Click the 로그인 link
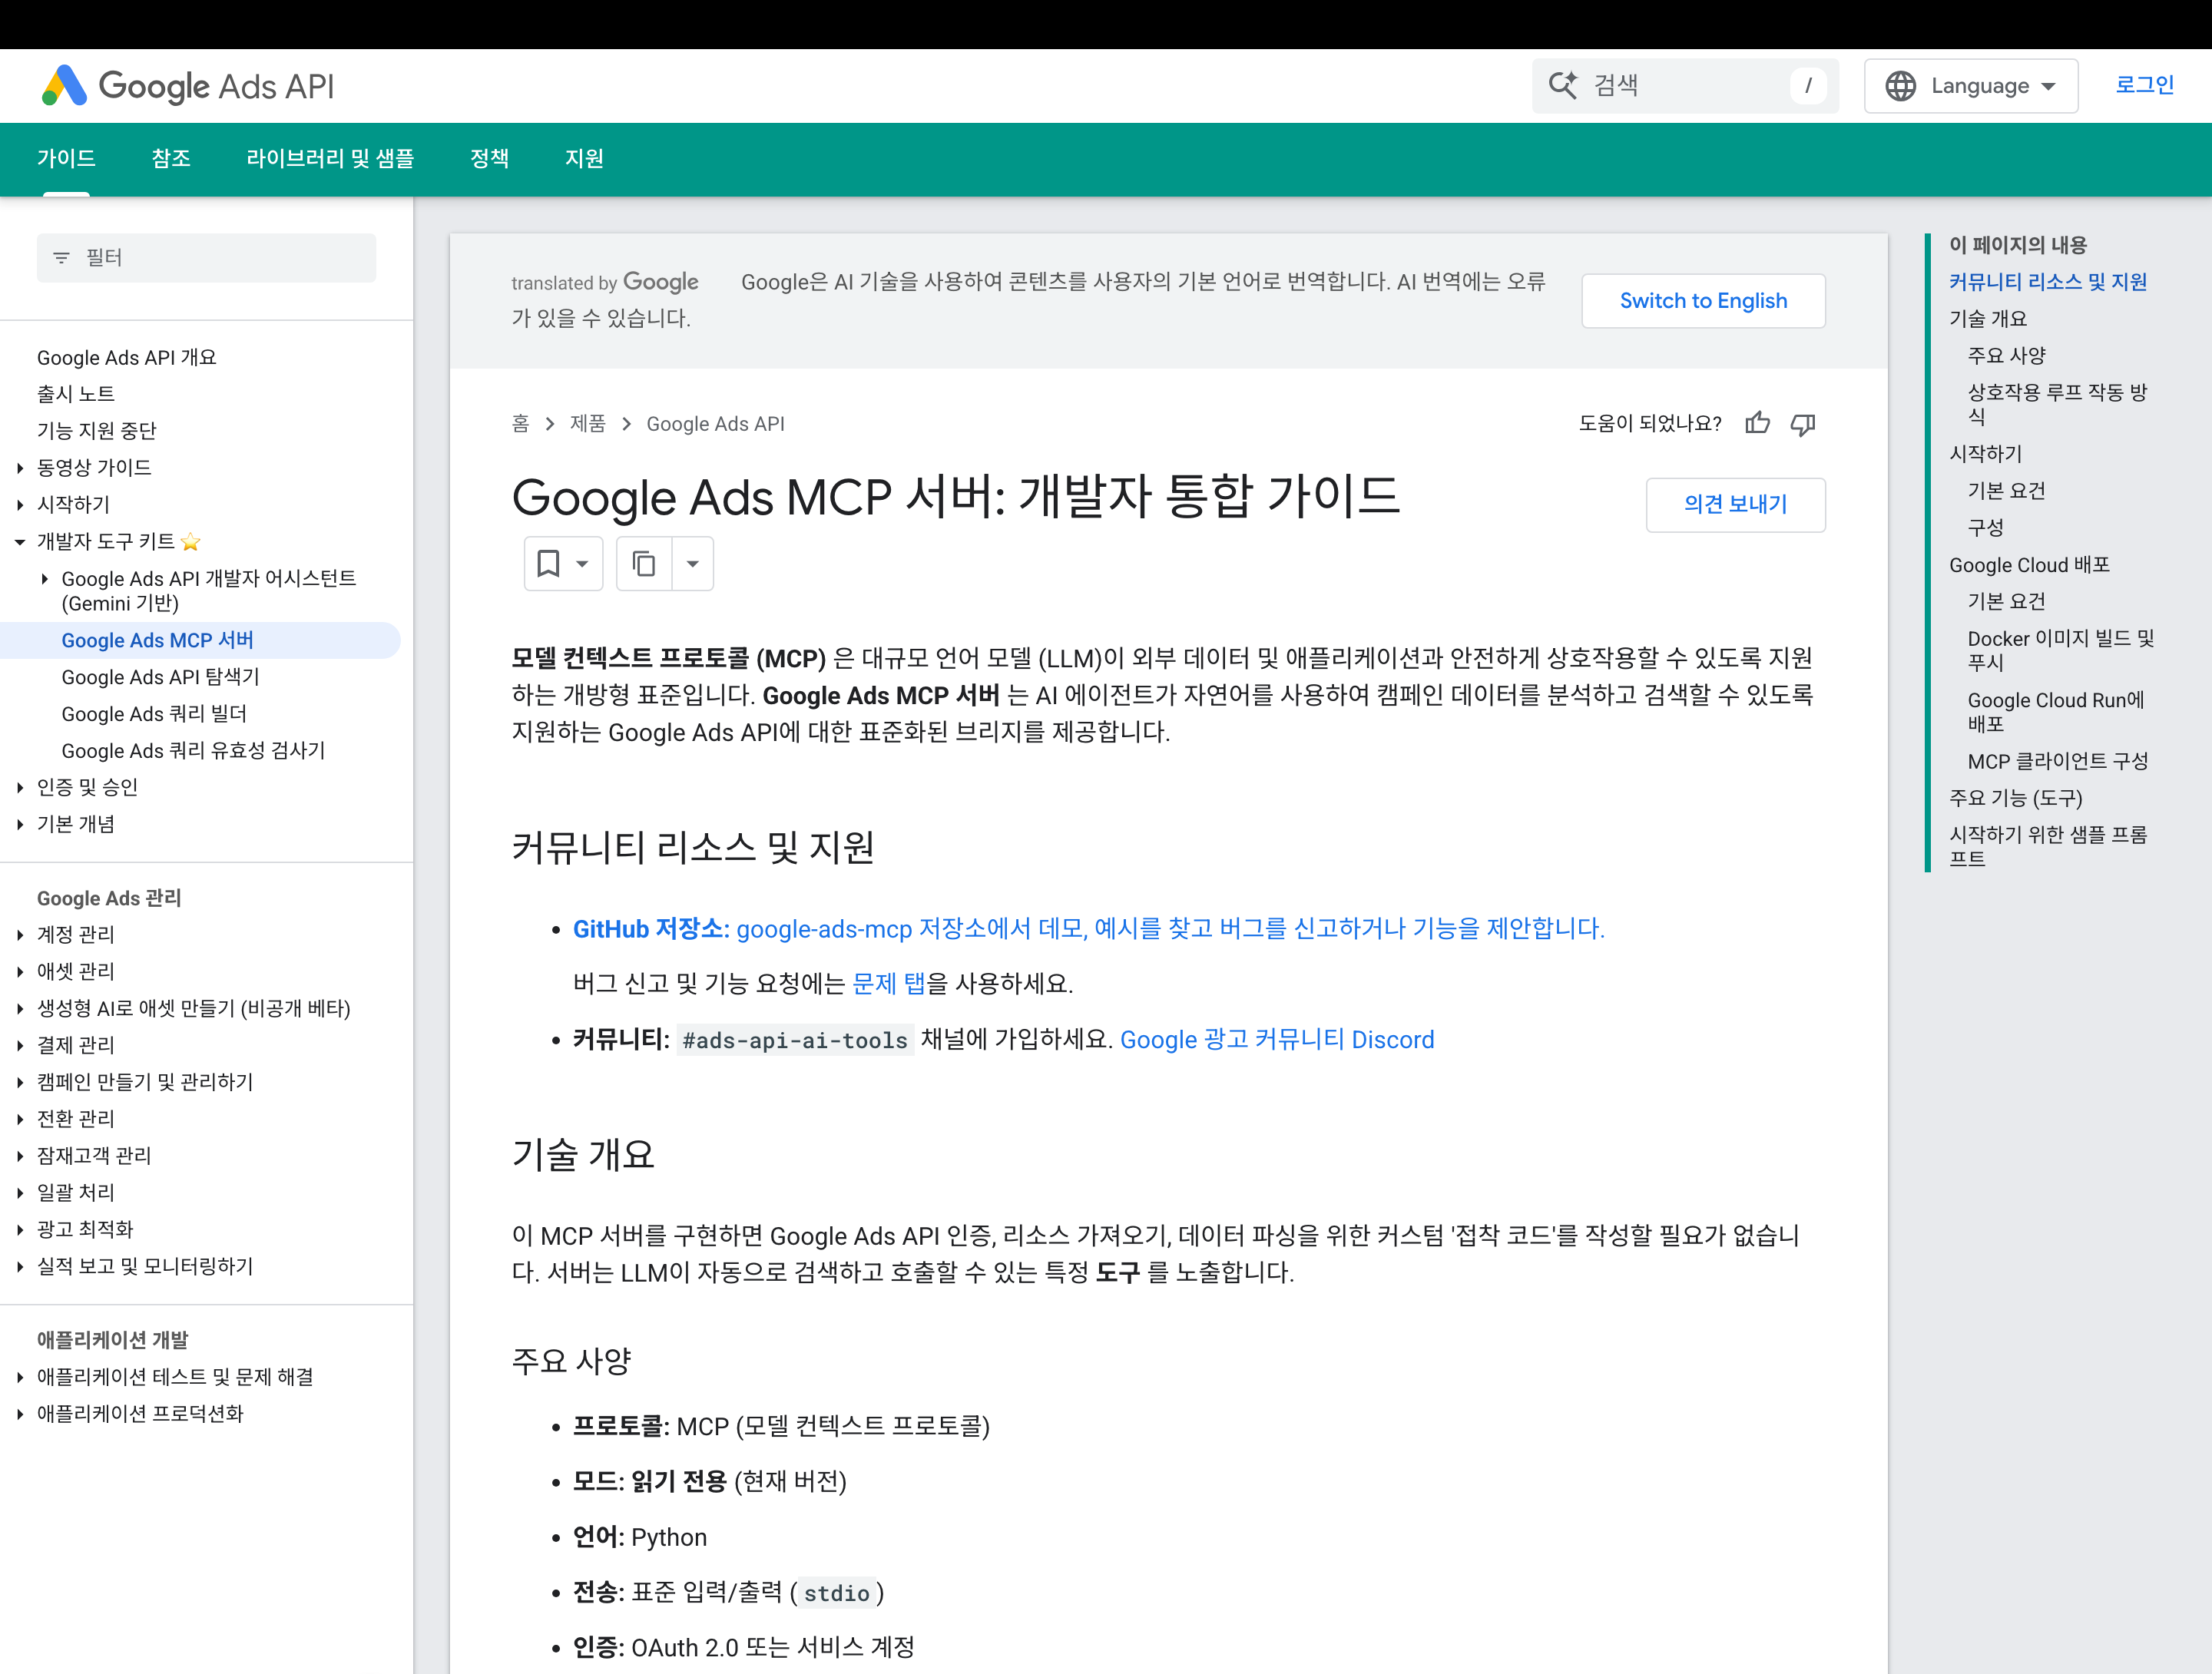This screenshot has height=1674, width=2212. pos(2145,85)
